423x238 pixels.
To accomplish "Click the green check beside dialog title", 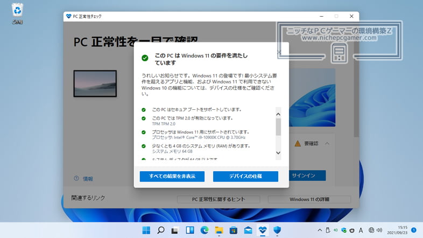I will click(x=145, y=58).
